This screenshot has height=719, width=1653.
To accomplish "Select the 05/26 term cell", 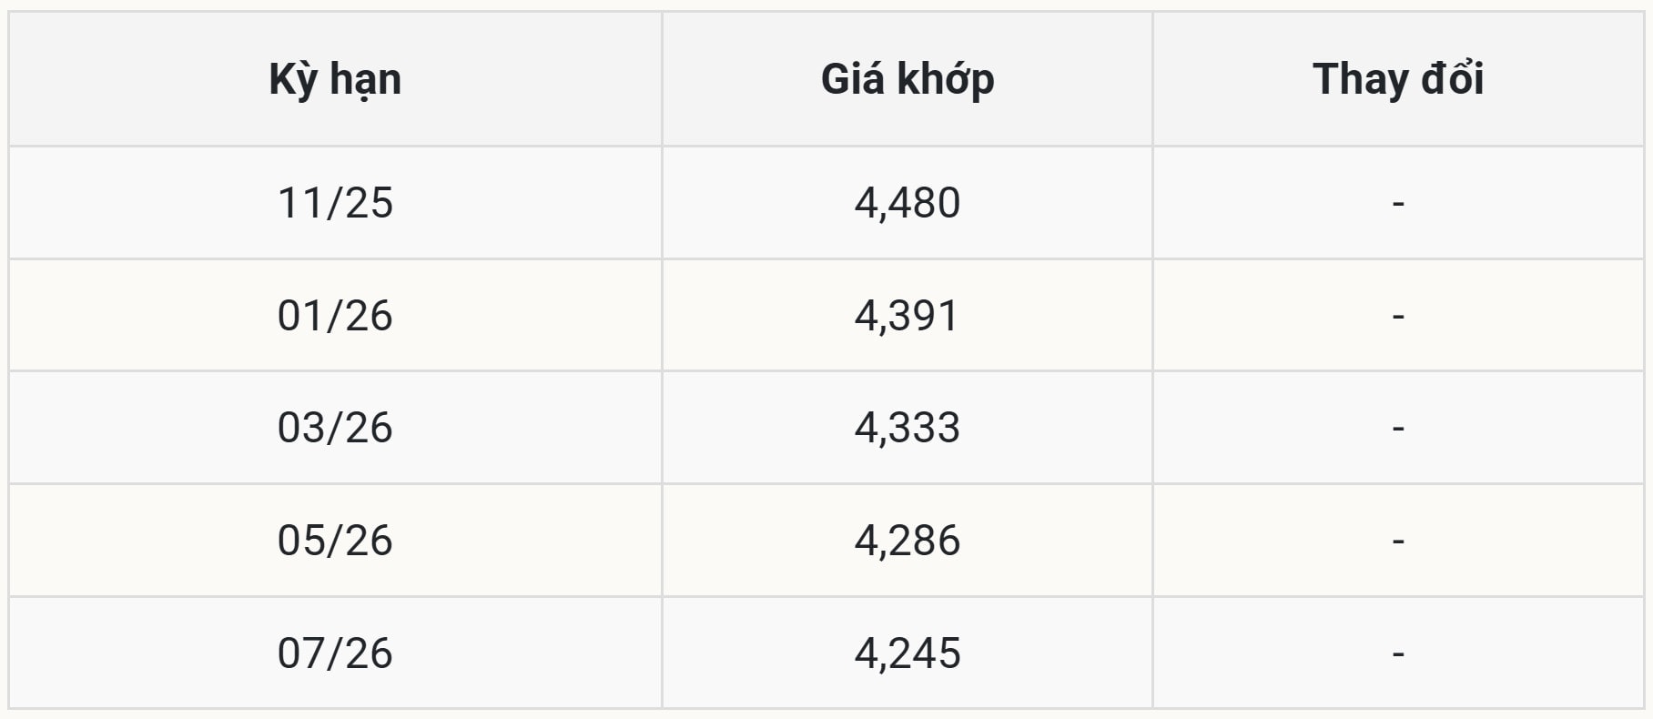I will [335, 541].
